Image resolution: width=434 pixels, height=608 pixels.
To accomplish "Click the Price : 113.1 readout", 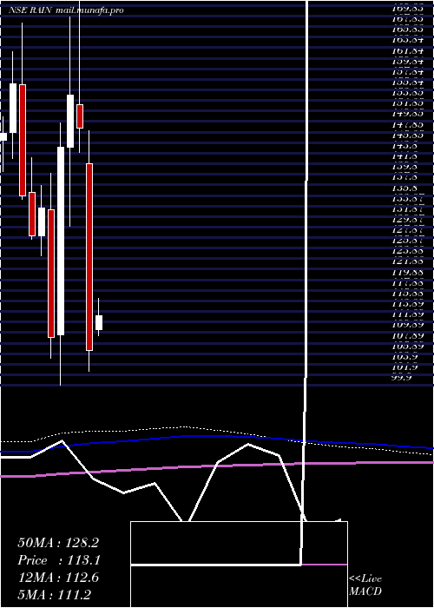I will pyautogui.click(x=59, y=560).
